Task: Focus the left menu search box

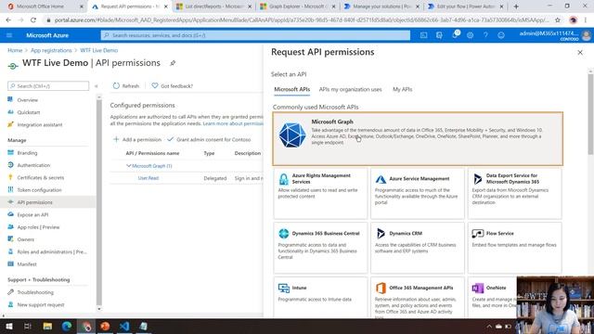Action: [48, 86]
